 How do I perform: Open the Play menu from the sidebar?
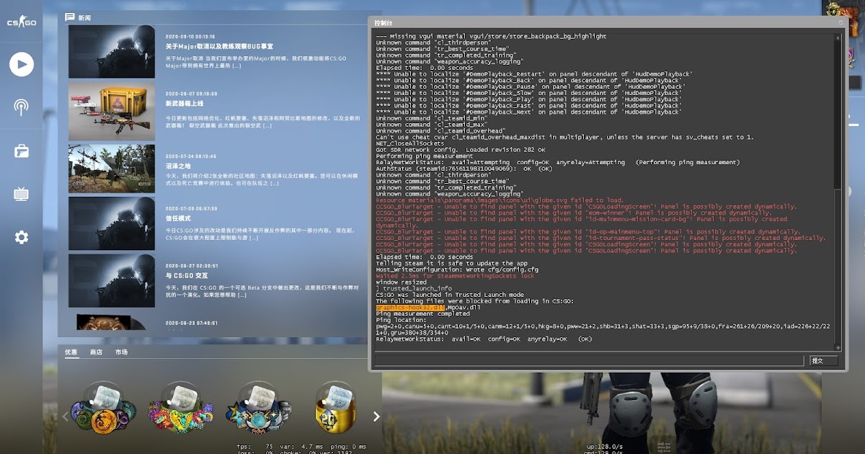[x=22, y=64]
